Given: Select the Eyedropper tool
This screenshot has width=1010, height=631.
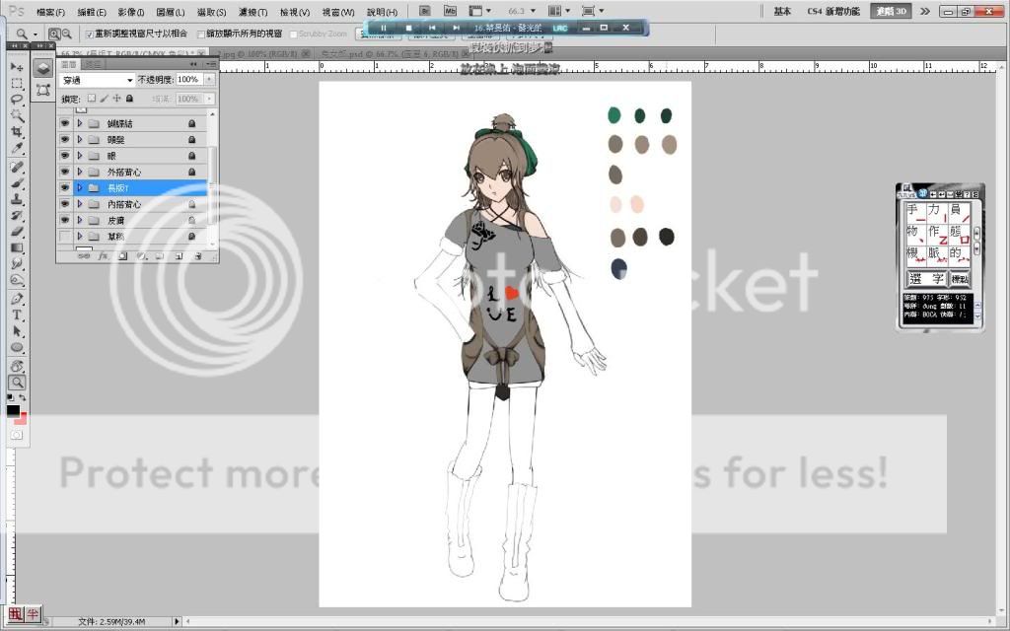Looking at the screenshot, I should click(x=17, y=149).
